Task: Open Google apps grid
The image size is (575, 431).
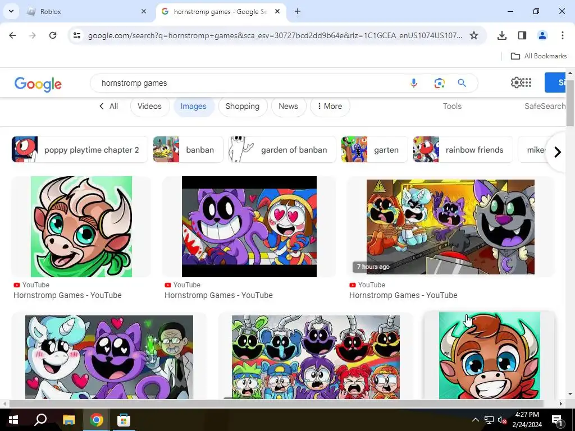Action: 527,82
